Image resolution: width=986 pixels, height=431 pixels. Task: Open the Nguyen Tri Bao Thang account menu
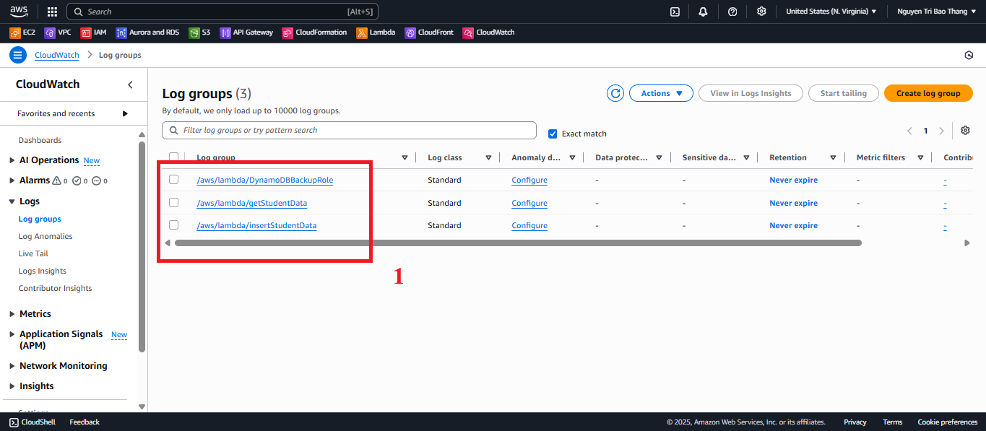937,12
